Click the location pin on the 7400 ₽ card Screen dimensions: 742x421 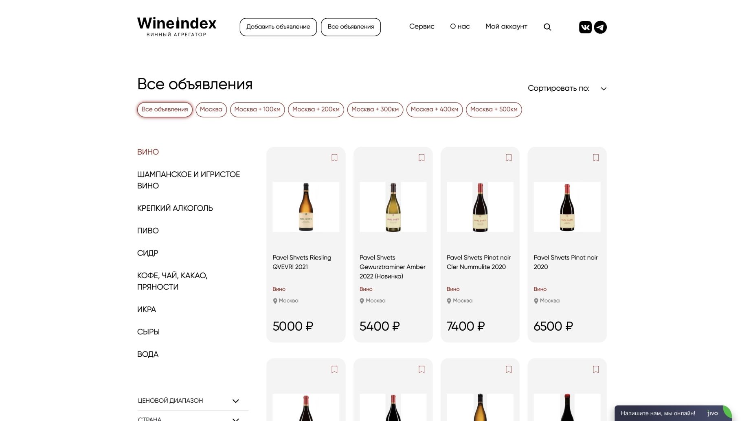(449, 301)
